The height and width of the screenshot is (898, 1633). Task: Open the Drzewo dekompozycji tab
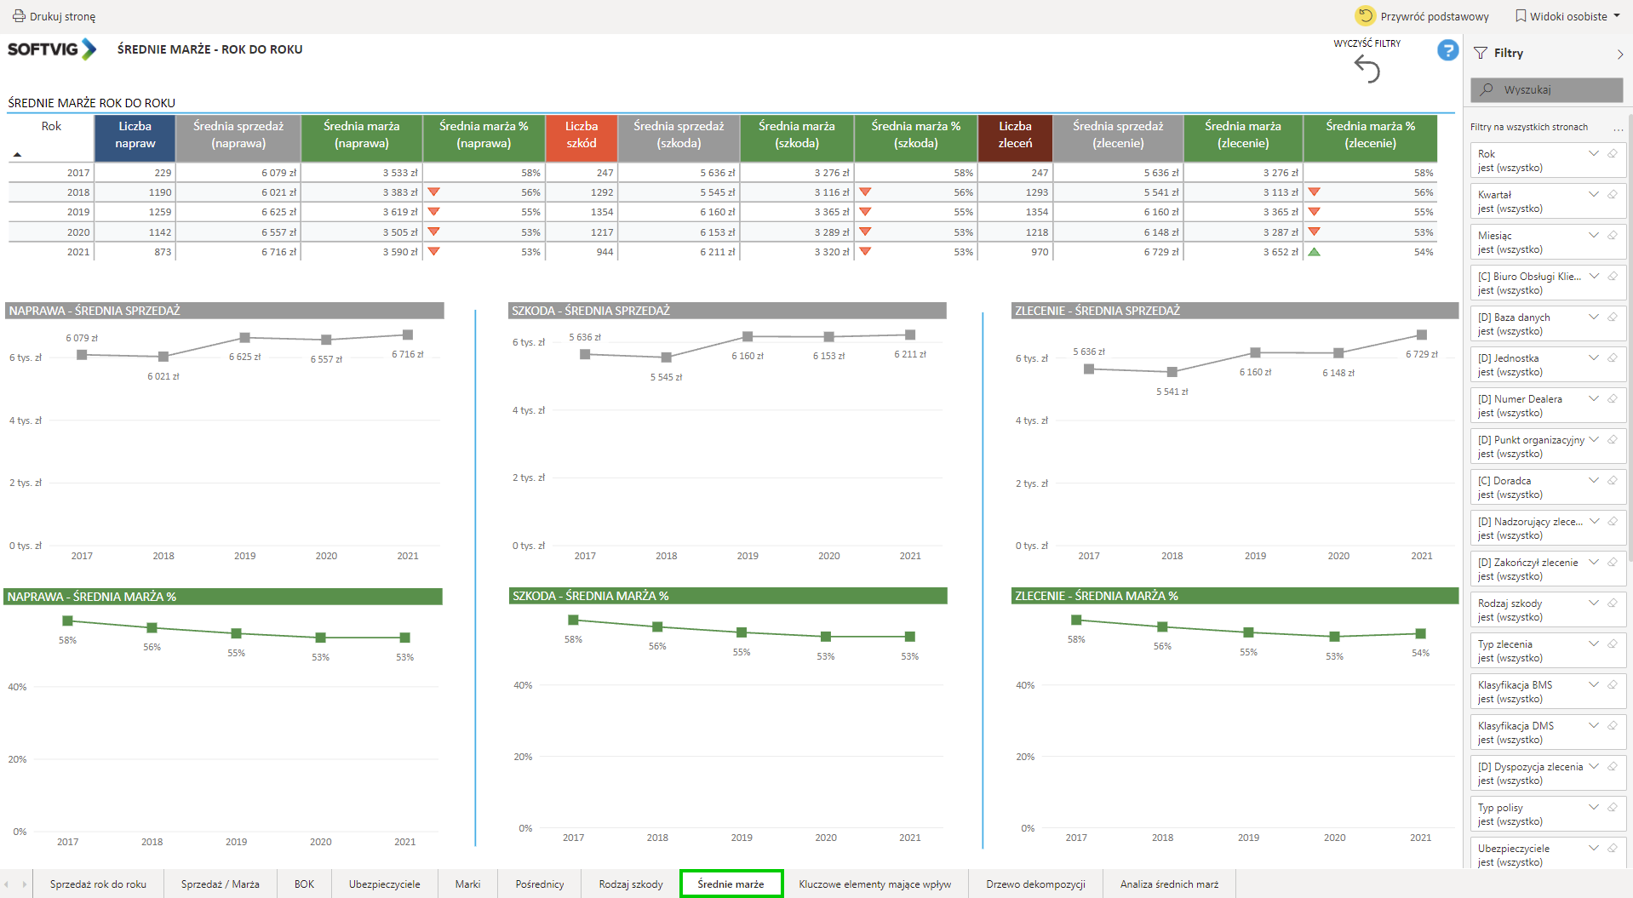[x=1035, y=884]
